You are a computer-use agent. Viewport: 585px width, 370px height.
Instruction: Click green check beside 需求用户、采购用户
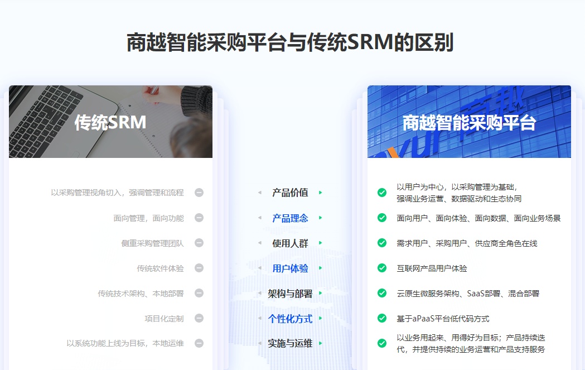tap(382, 243)
